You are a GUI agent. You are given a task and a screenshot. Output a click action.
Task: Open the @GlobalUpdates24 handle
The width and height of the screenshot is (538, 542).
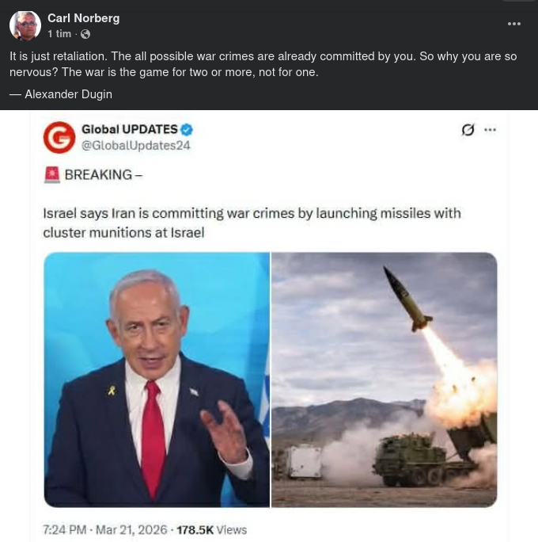pos(135,146)
